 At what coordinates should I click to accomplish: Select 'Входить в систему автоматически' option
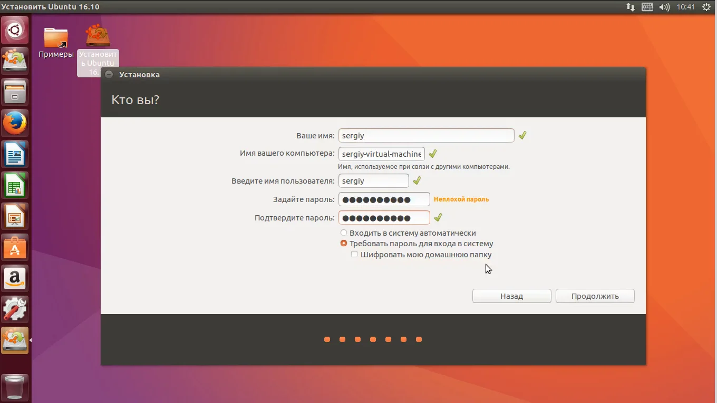click(x=409, y=233)
